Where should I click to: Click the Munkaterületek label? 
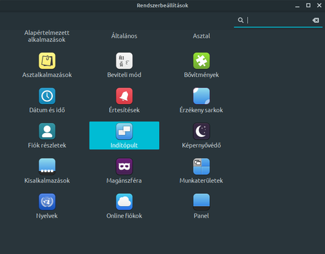pos(201,180)
